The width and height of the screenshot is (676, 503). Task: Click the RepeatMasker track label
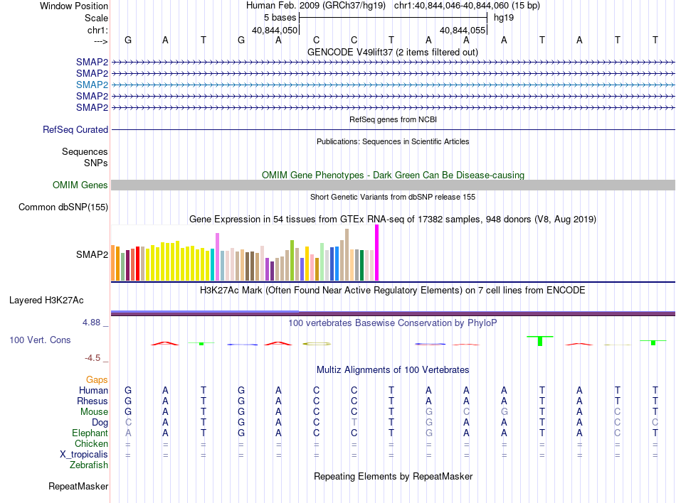[x=78, y=486]
